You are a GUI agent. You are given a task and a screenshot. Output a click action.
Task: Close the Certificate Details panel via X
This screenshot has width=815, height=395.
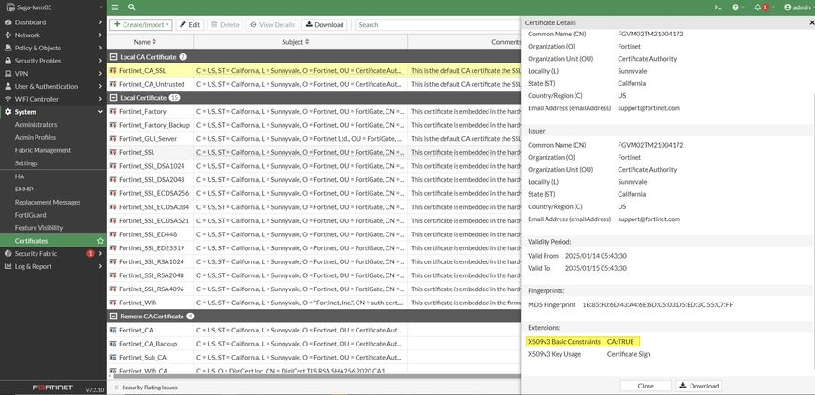[812, 22]
